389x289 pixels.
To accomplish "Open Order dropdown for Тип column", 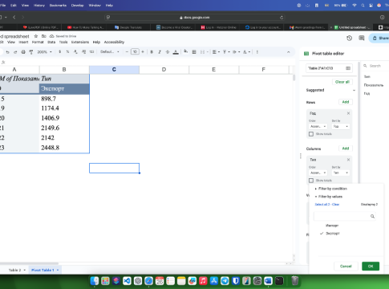I will 318,173.
